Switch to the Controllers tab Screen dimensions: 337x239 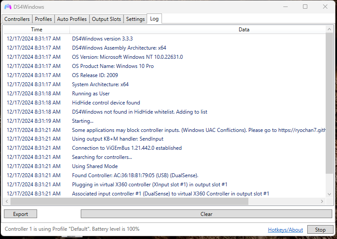pyautogui.click(x=17, y=19)
